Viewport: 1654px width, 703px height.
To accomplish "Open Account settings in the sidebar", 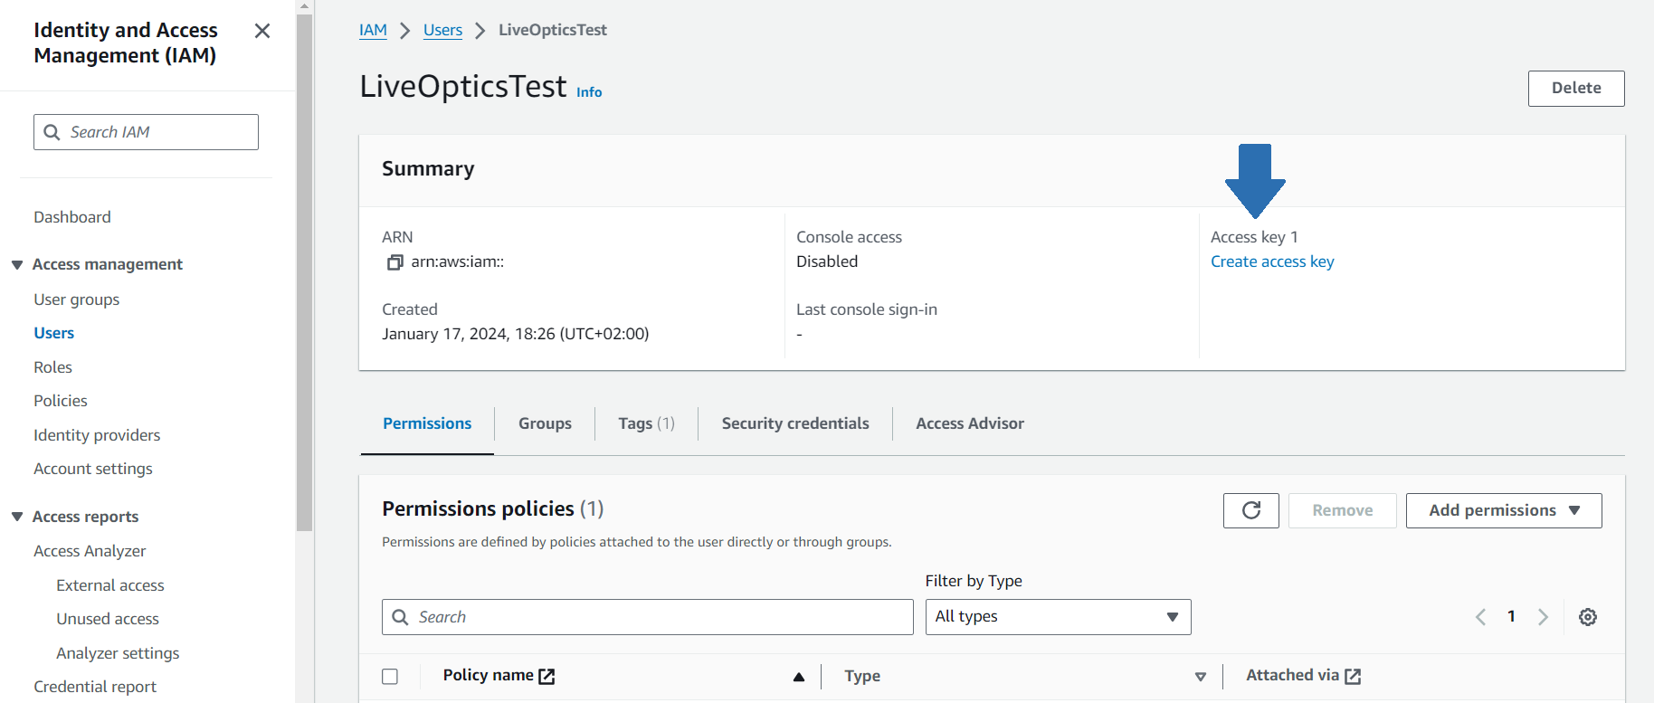I will tap(93, 469).
